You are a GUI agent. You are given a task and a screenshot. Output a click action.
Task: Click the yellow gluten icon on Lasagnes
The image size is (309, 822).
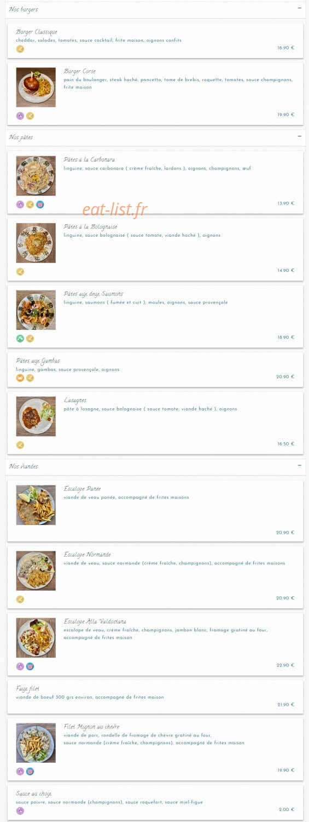(x=20, y=445)
